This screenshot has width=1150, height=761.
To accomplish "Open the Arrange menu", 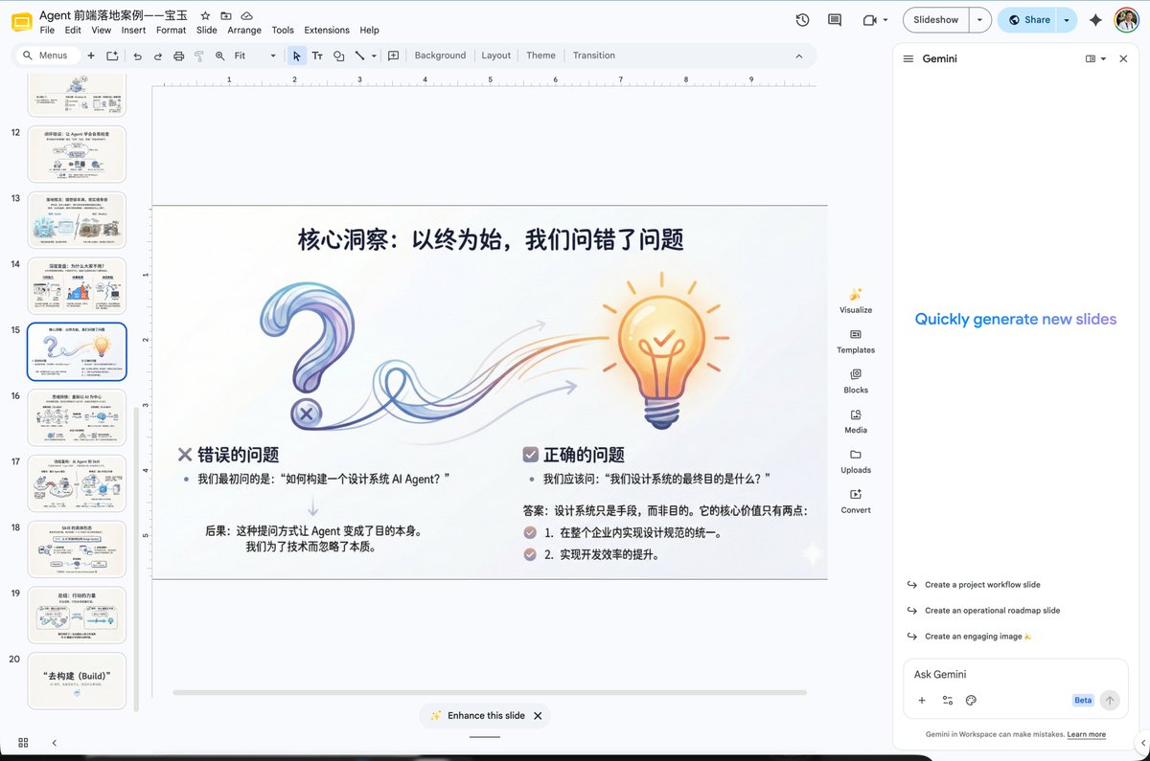I will [x=244, y=30].
